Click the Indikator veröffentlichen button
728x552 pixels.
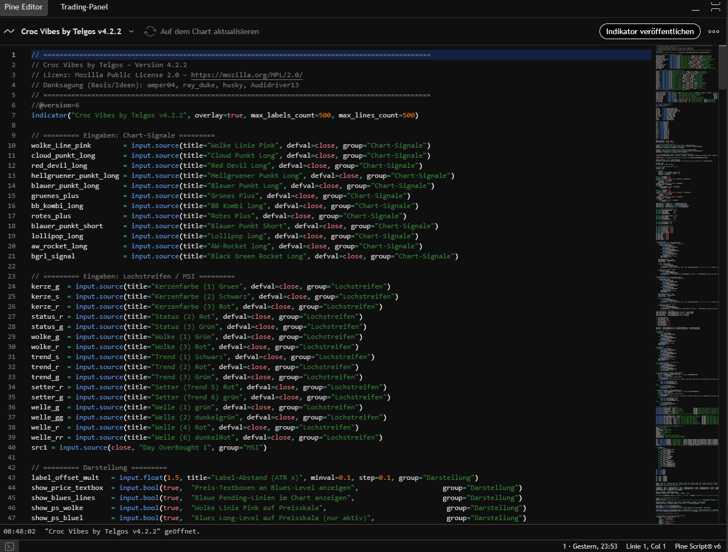(x=649, y=31)
